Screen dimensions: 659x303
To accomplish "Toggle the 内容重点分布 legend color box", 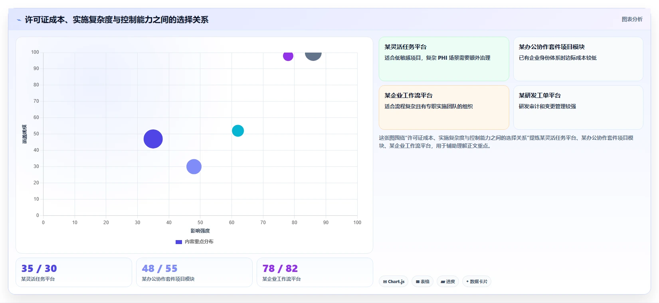I will (179, 242).
